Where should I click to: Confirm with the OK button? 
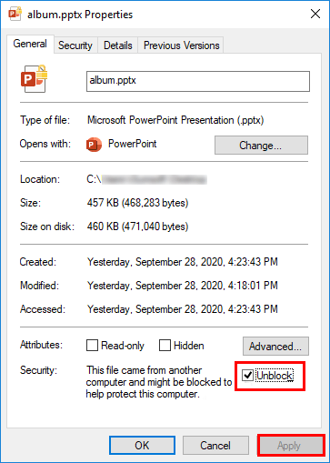coord(142,446)
